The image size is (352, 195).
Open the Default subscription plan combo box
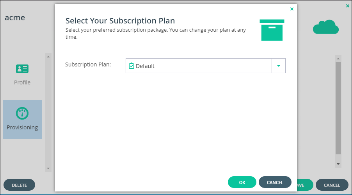click(x=205, y=66)
